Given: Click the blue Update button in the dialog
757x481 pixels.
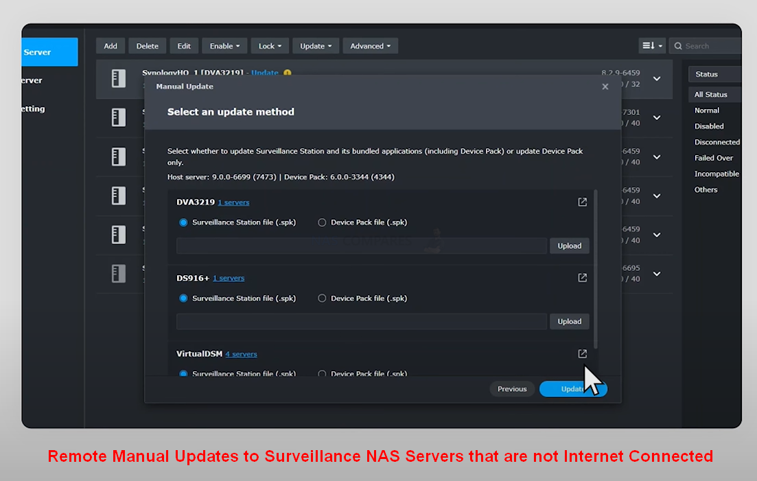Looking at the screenshot, I should 573,389.
